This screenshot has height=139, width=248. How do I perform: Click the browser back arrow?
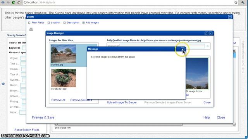point(3,2)
